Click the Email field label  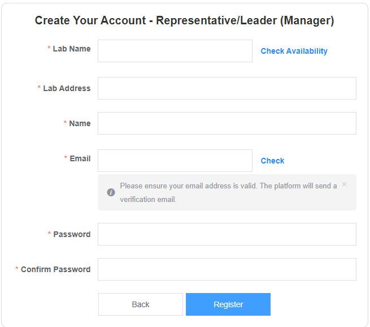click(x=80, y=158)
